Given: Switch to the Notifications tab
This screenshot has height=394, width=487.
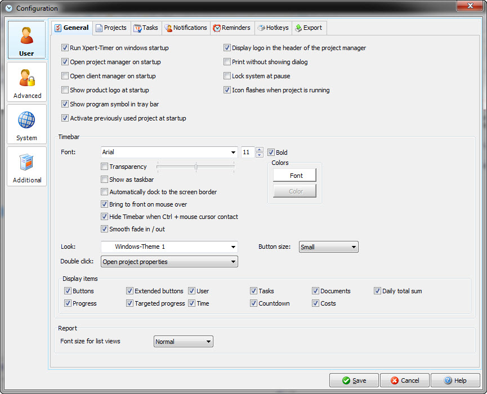Looking at the screenshot, I should point(186,28).
